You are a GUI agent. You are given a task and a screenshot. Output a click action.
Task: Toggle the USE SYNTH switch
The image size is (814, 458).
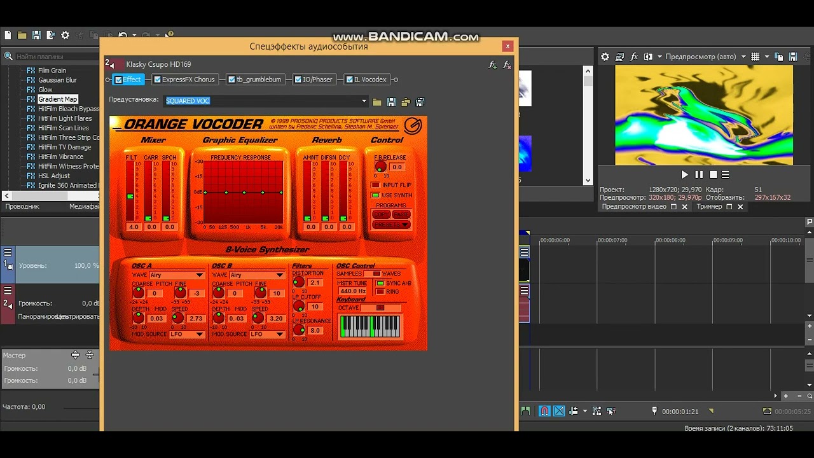[375, 195]
